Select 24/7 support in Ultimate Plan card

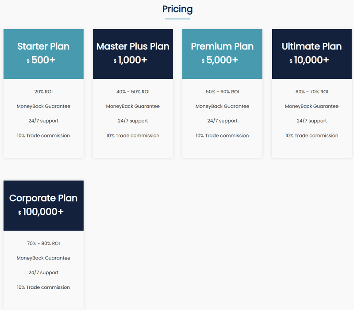coord(312,121)
